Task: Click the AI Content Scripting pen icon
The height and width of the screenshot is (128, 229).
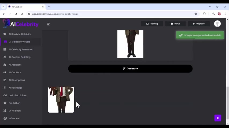Action: [5, 57]
